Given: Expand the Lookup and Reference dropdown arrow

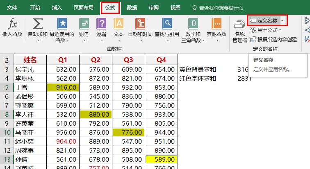Looking at the screenshot, I should 168,40.
